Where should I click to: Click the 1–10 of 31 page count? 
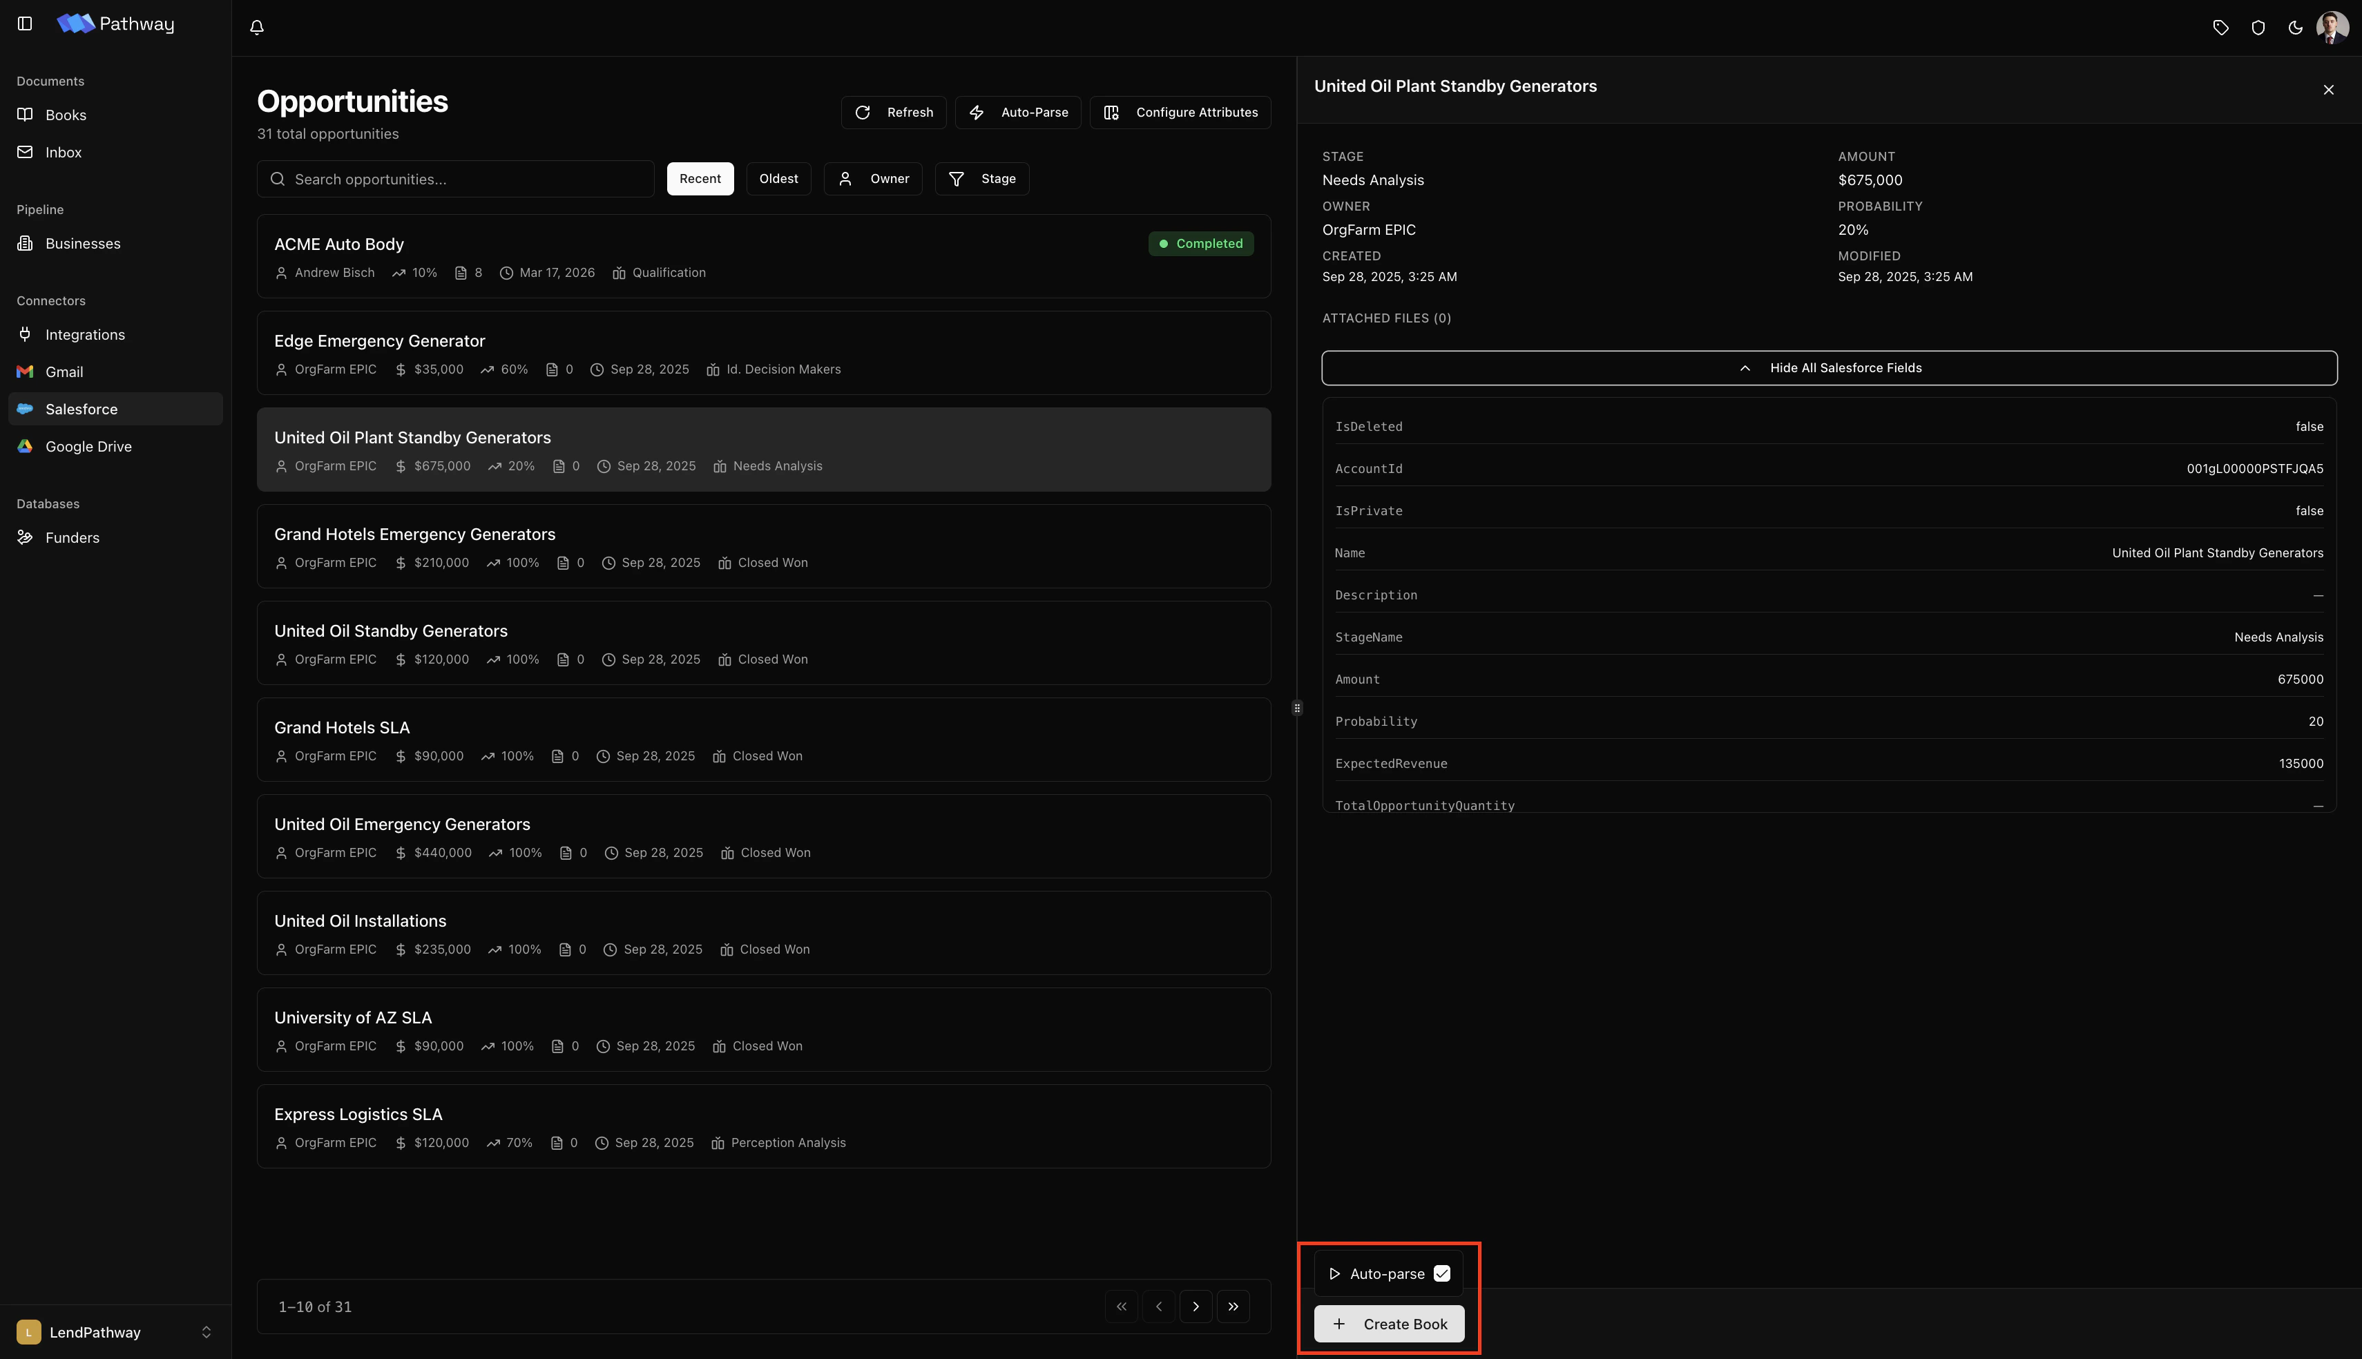314,1307
